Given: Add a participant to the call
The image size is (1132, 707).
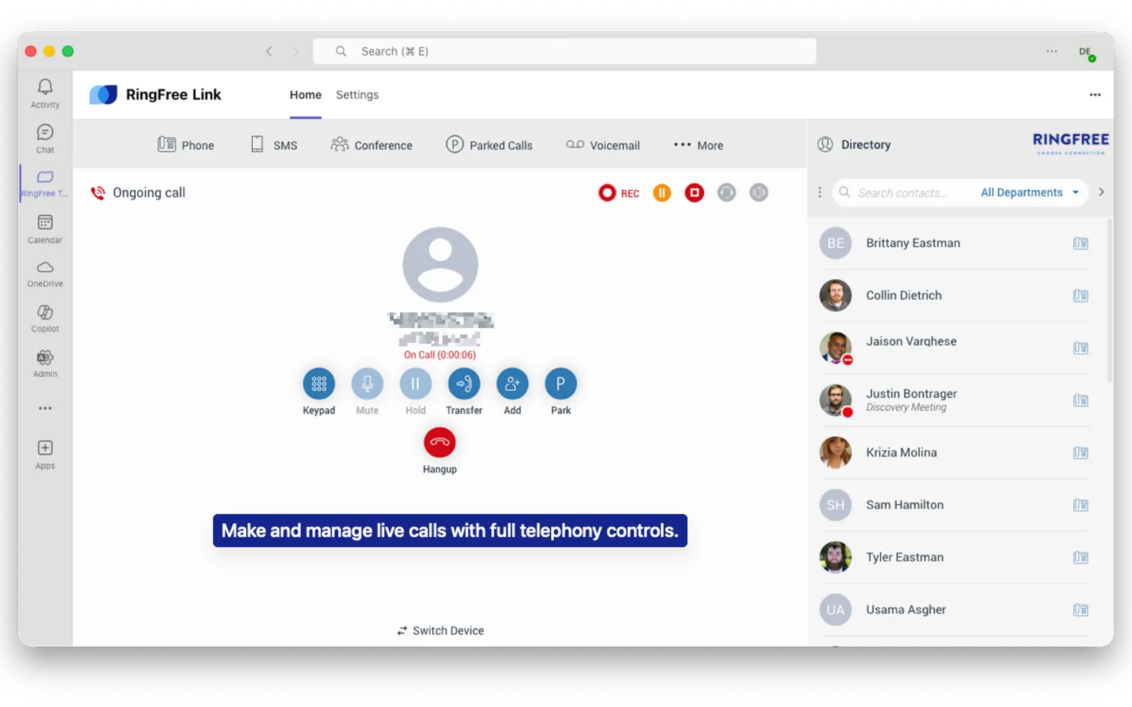Looking at the screenshot, I should click(512, 384).
